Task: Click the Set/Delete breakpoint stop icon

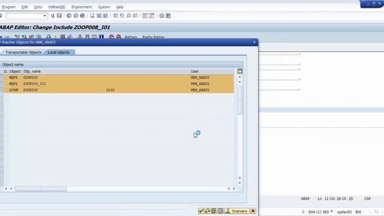Action: (x=112, y=37)
